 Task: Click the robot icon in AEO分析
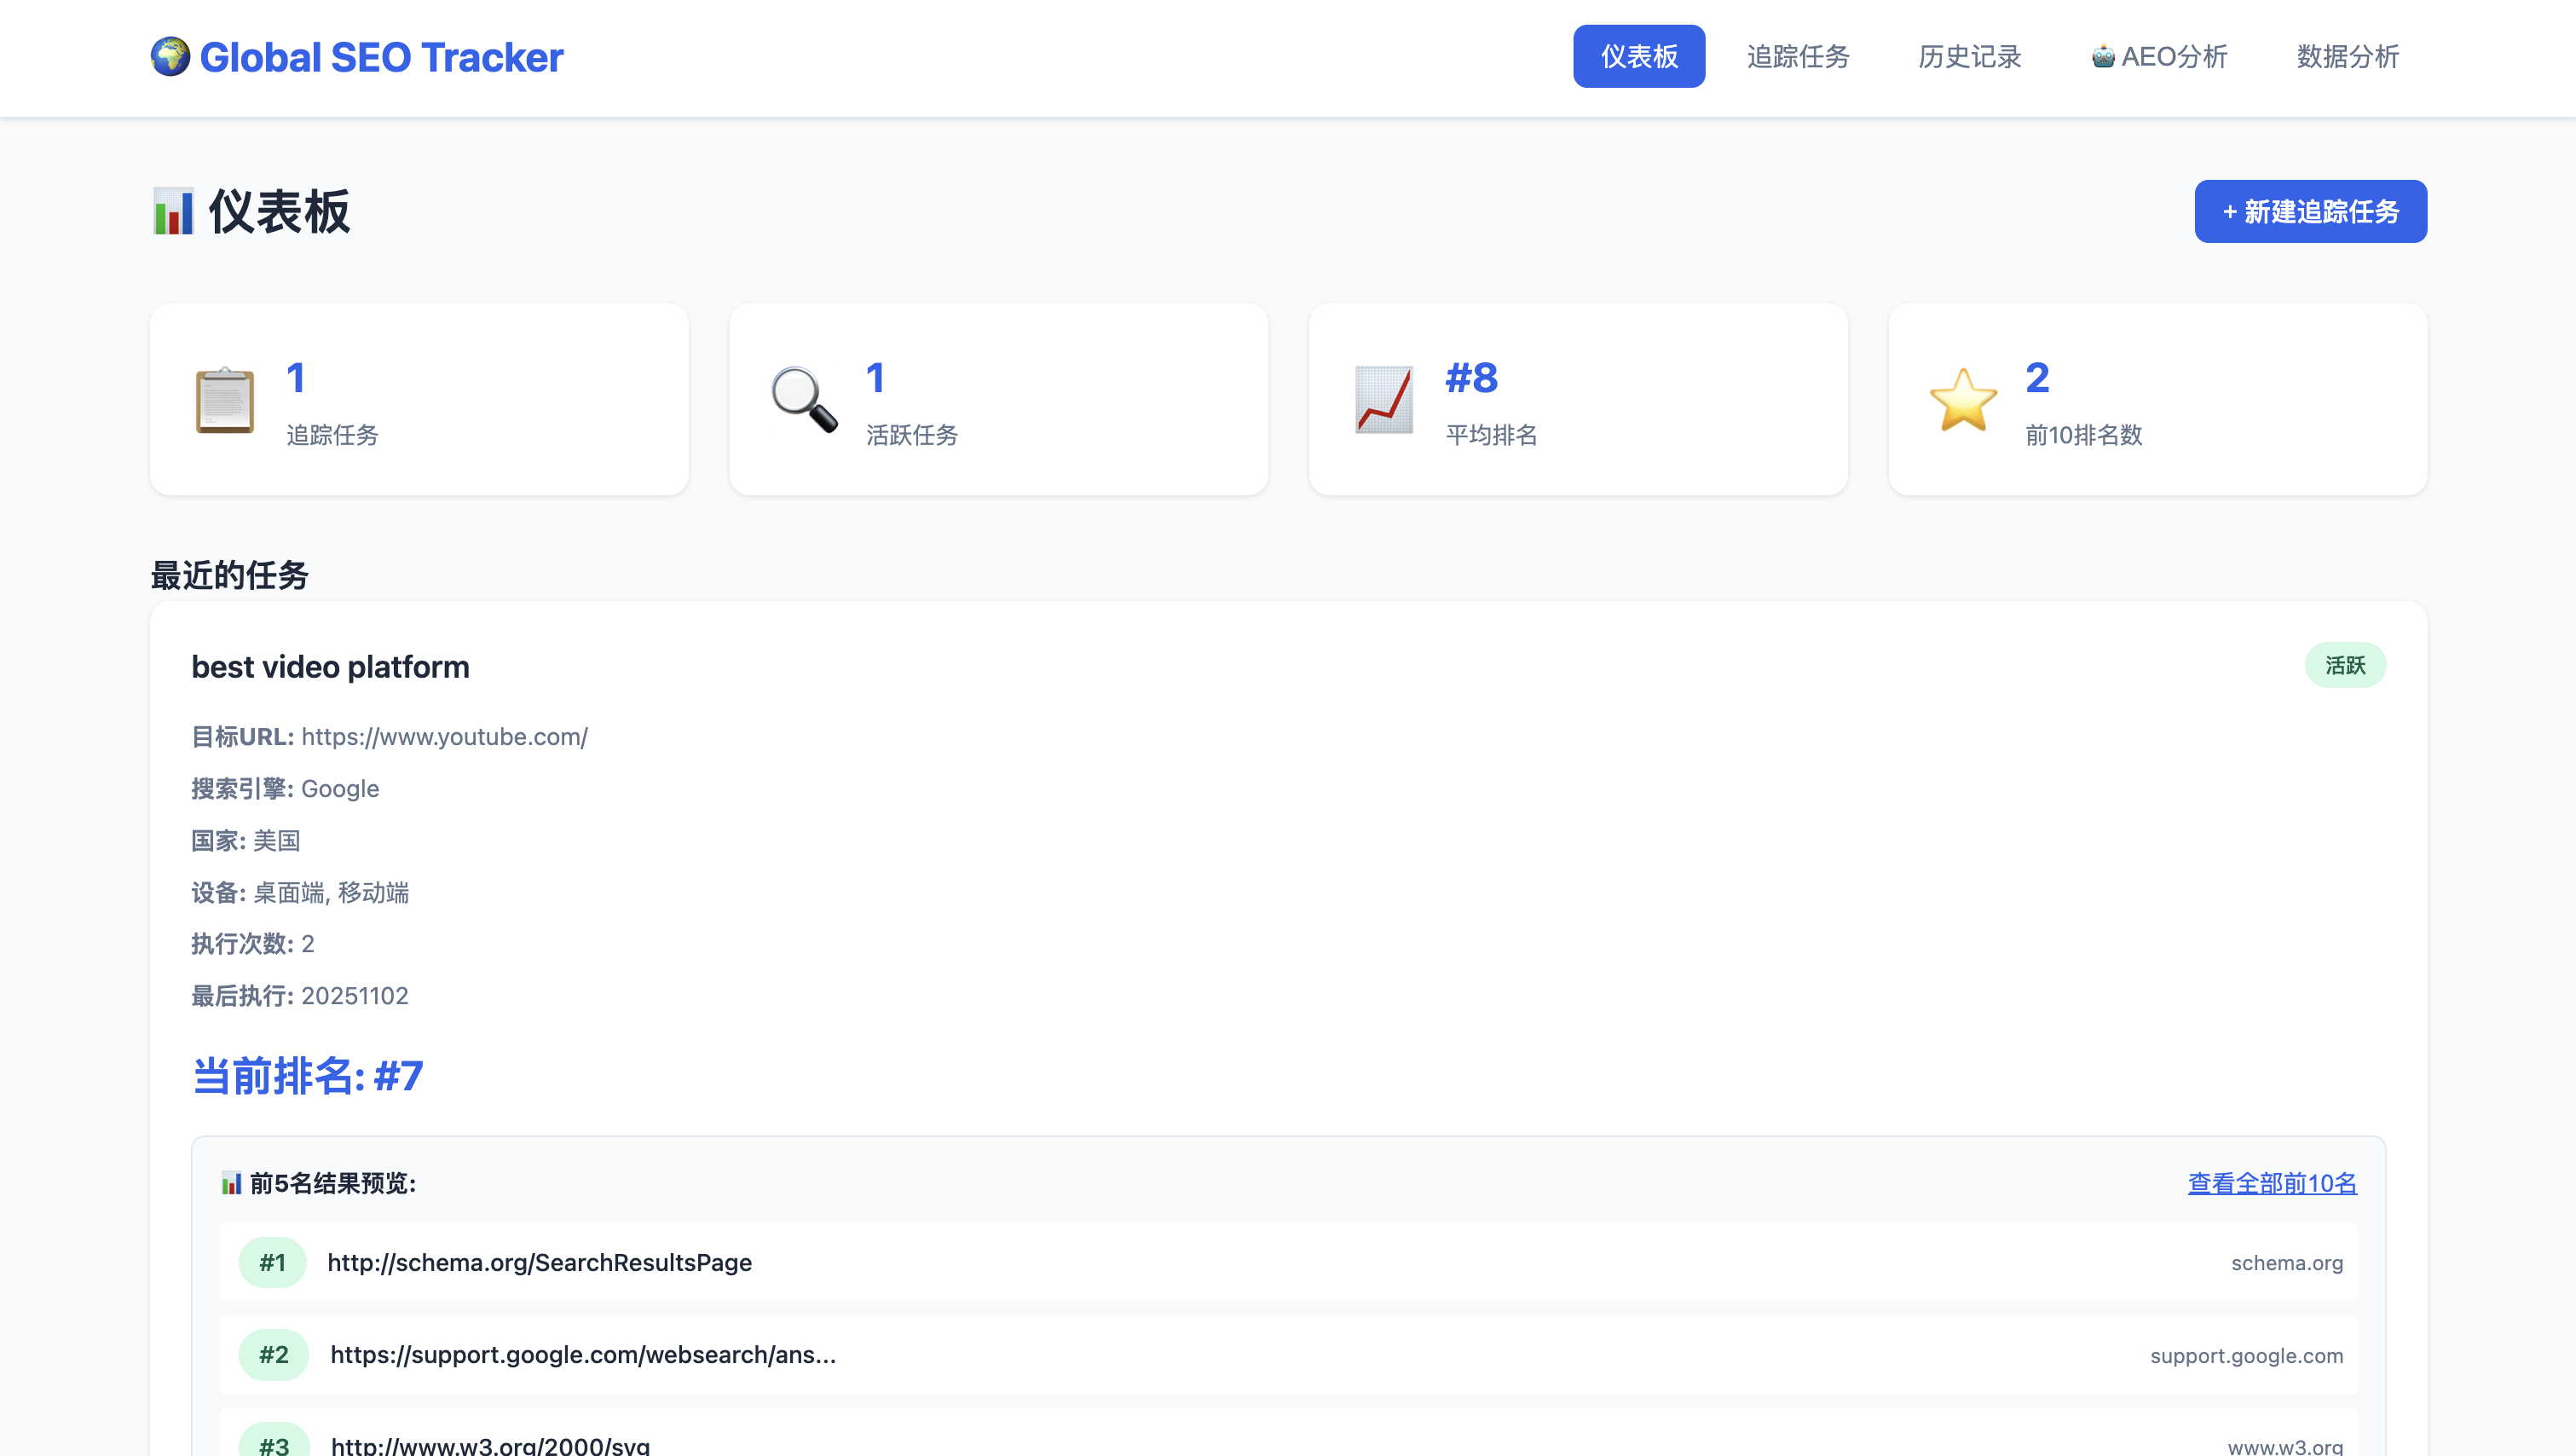click(x=2103, y=57)
